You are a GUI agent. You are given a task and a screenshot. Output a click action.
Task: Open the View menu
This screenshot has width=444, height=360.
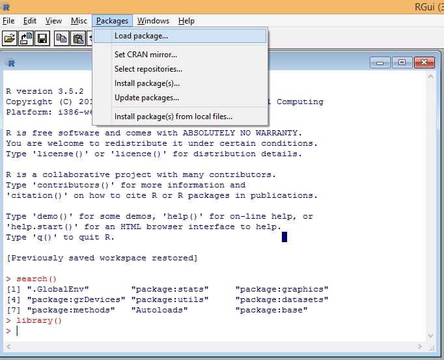pos(53,21)
